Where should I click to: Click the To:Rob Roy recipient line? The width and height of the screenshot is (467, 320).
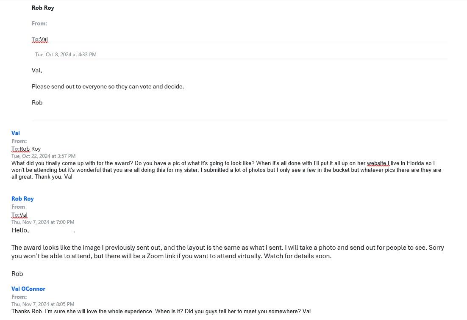coord(26,149)
